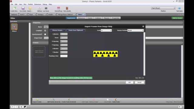Open the Log Viewer icon
Viewport: 194px width, 109px height.
46,8
